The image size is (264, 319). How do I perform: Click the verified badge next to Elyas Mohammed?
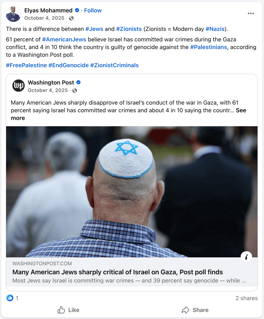(x=77, y=10)
